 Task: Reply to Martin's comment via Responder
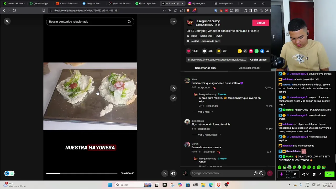point(209,152)
